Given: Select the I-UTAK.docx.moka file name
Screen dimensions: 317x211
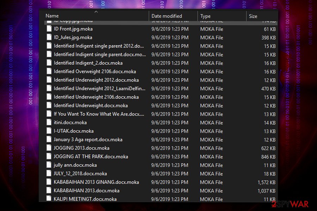Looking at the screenshot, I should pyautogui.click(x=74, y=131).
